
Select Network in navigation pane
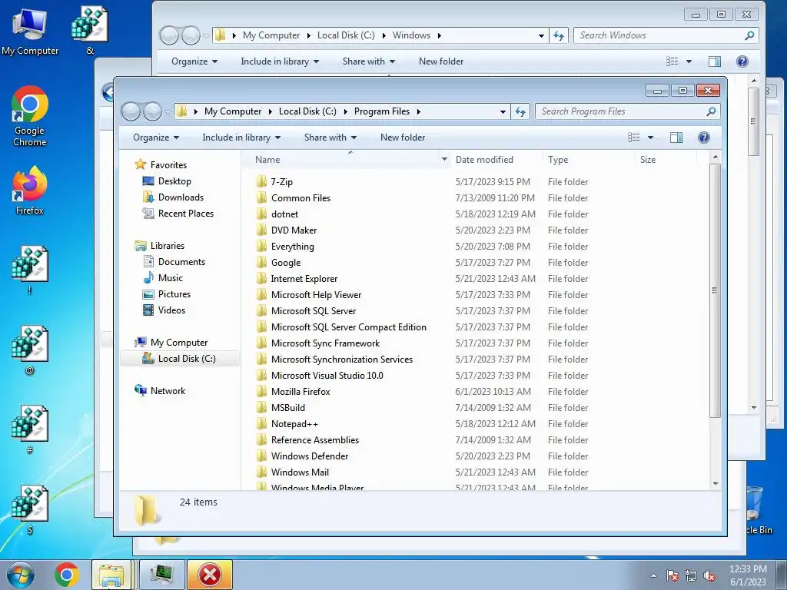tap(168, 391)
